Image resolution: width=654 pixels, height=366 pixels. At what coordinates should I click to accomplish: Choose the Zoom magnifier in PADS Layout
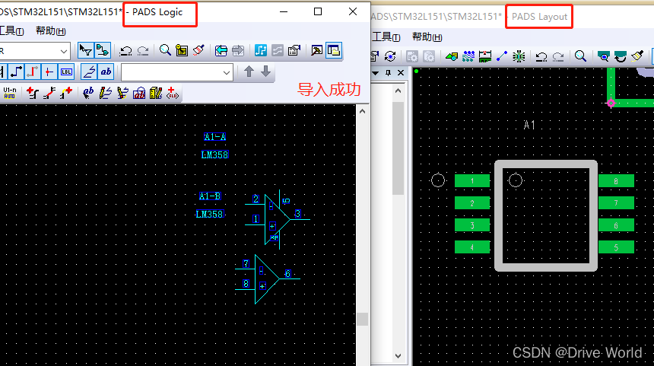pos(580,56)
